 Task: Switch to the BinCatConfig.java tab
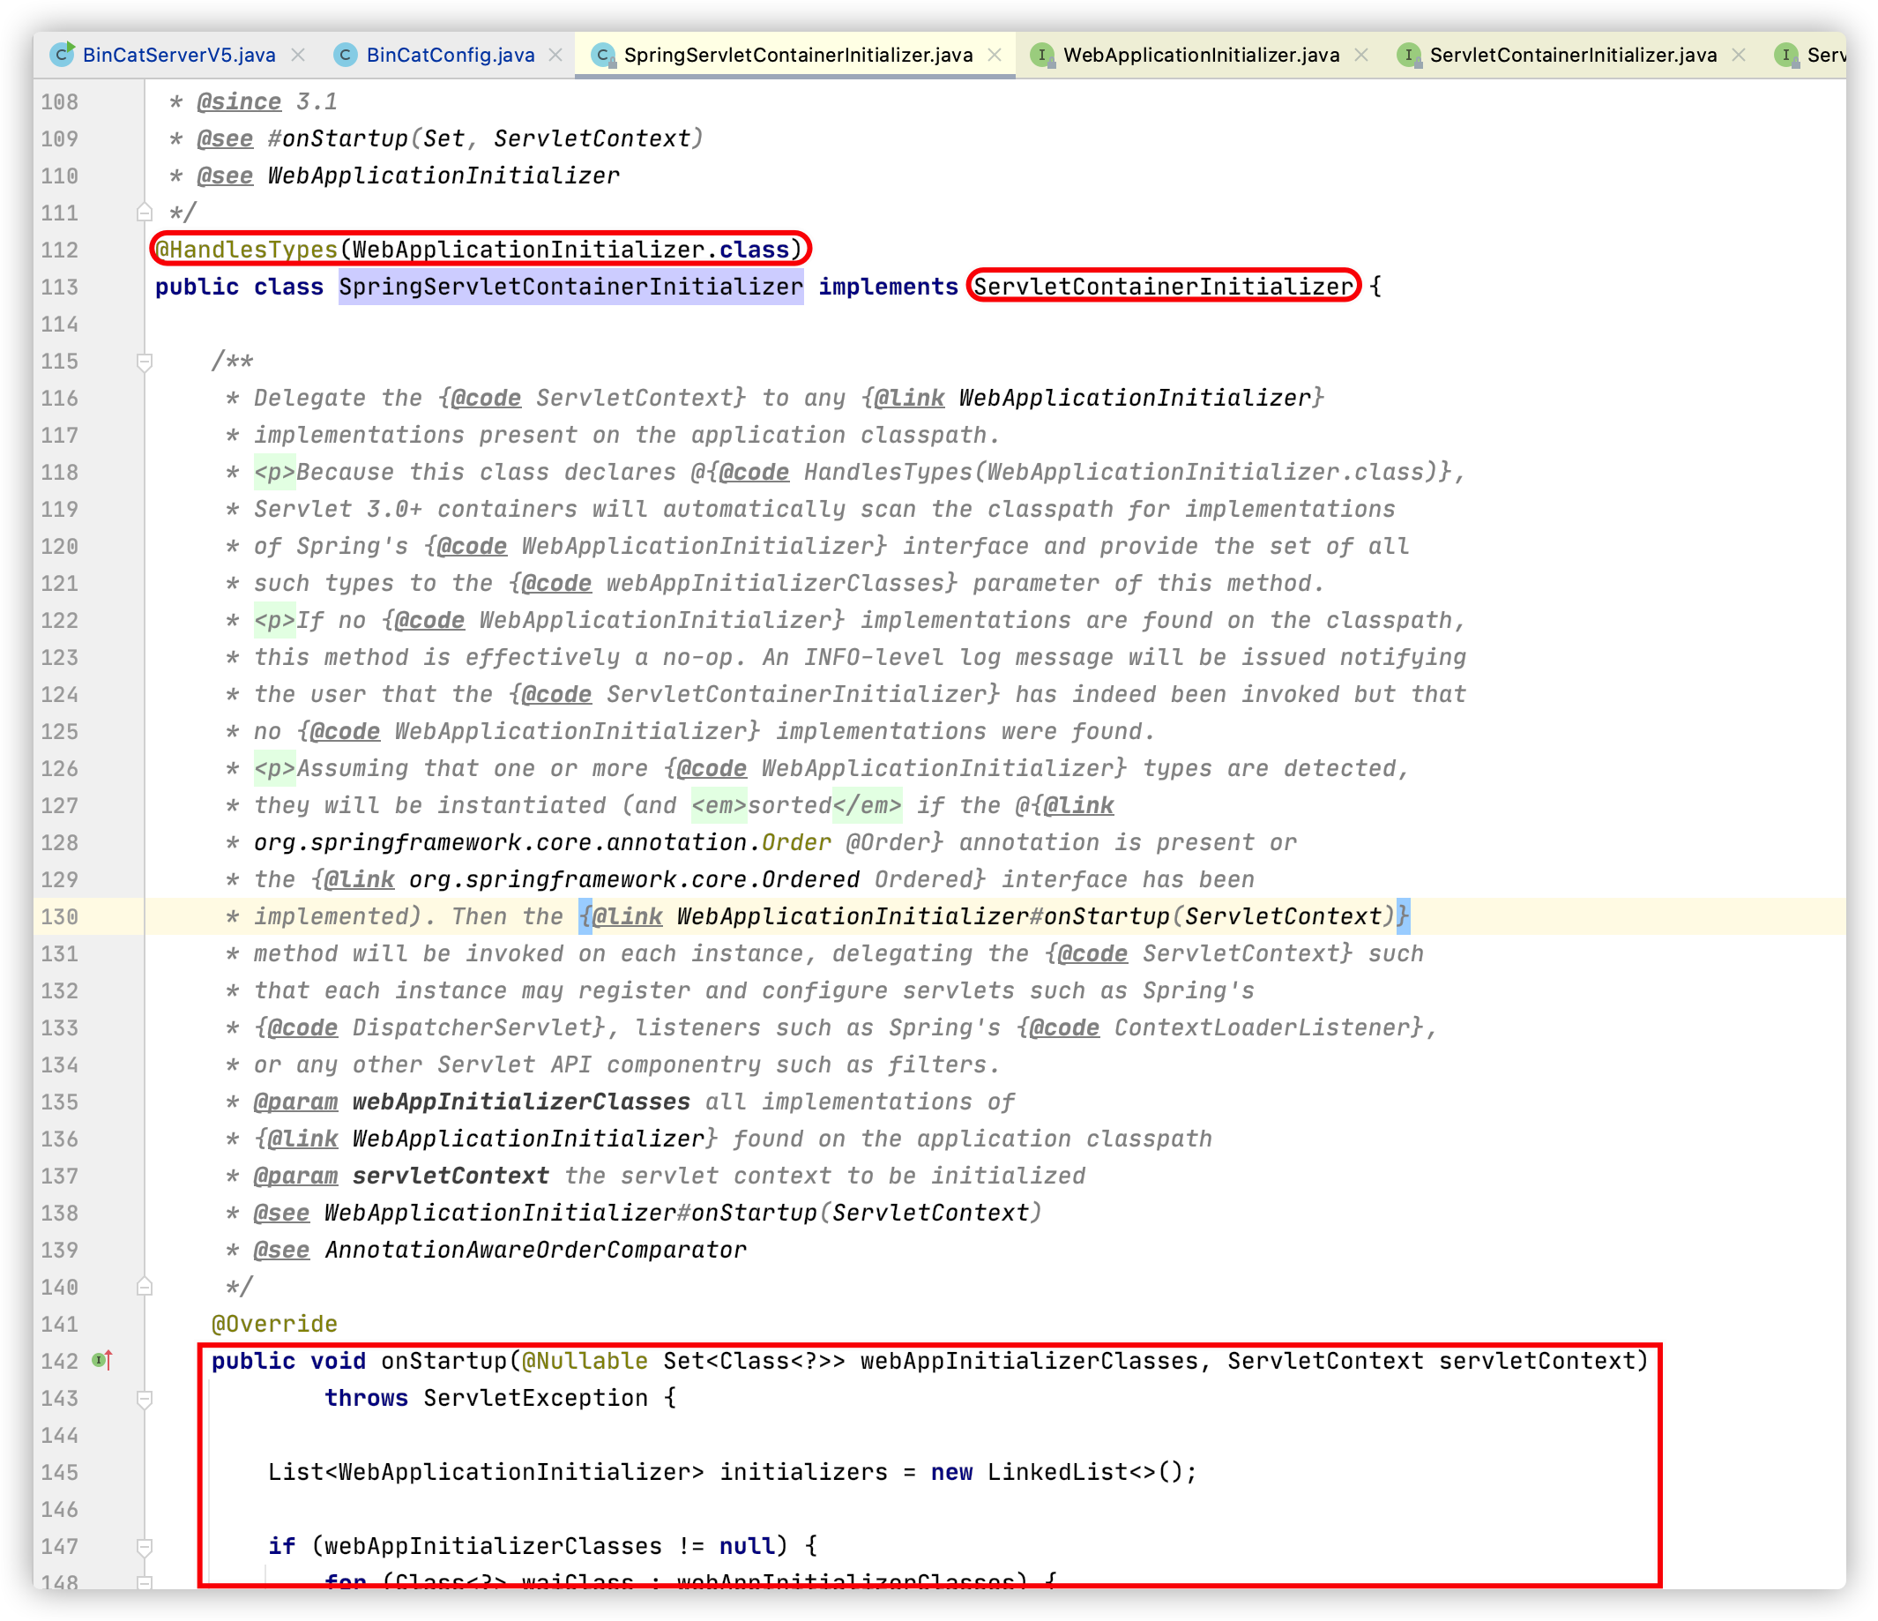pyautogui.click(x=450, y=55)
